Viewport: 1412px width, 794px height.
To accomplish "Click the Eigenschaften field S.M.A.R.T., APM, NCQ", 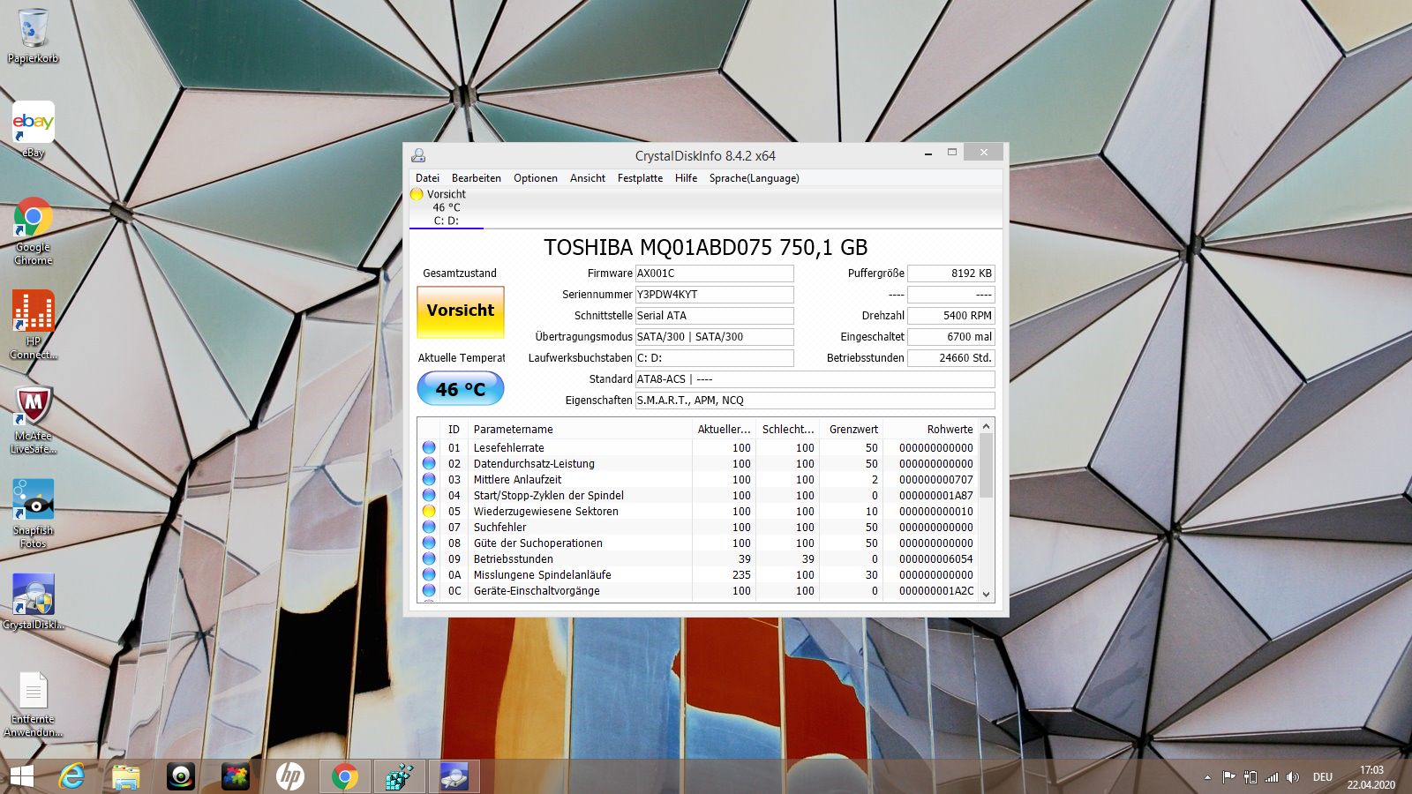I will [815, 401].
